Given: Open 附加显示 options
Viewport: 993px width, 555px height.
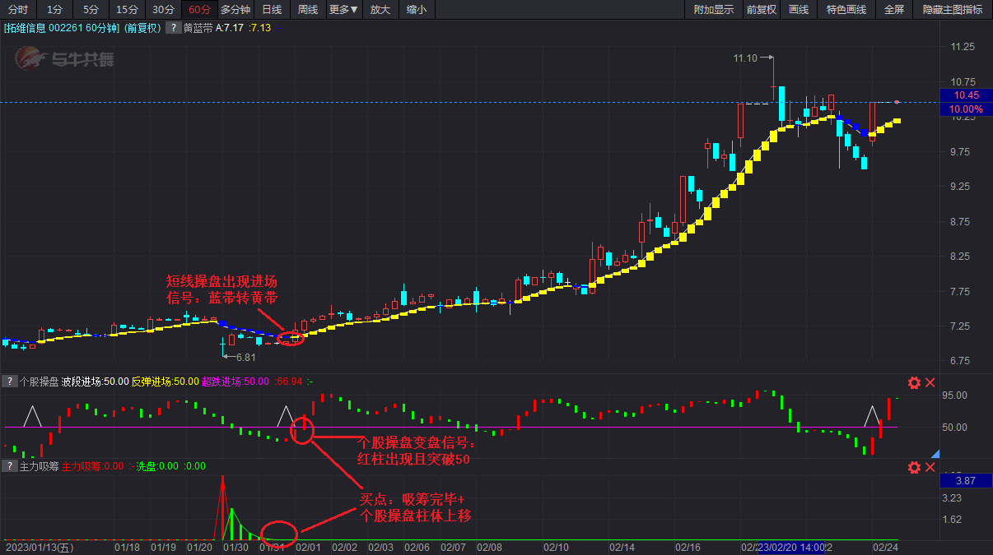Looking at the screenshot, I should point(714,10).
